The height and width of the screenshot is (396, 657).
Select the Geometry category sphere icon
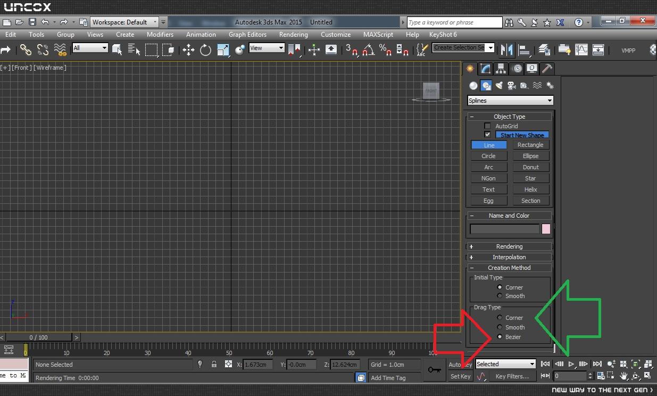pos(473,85)
